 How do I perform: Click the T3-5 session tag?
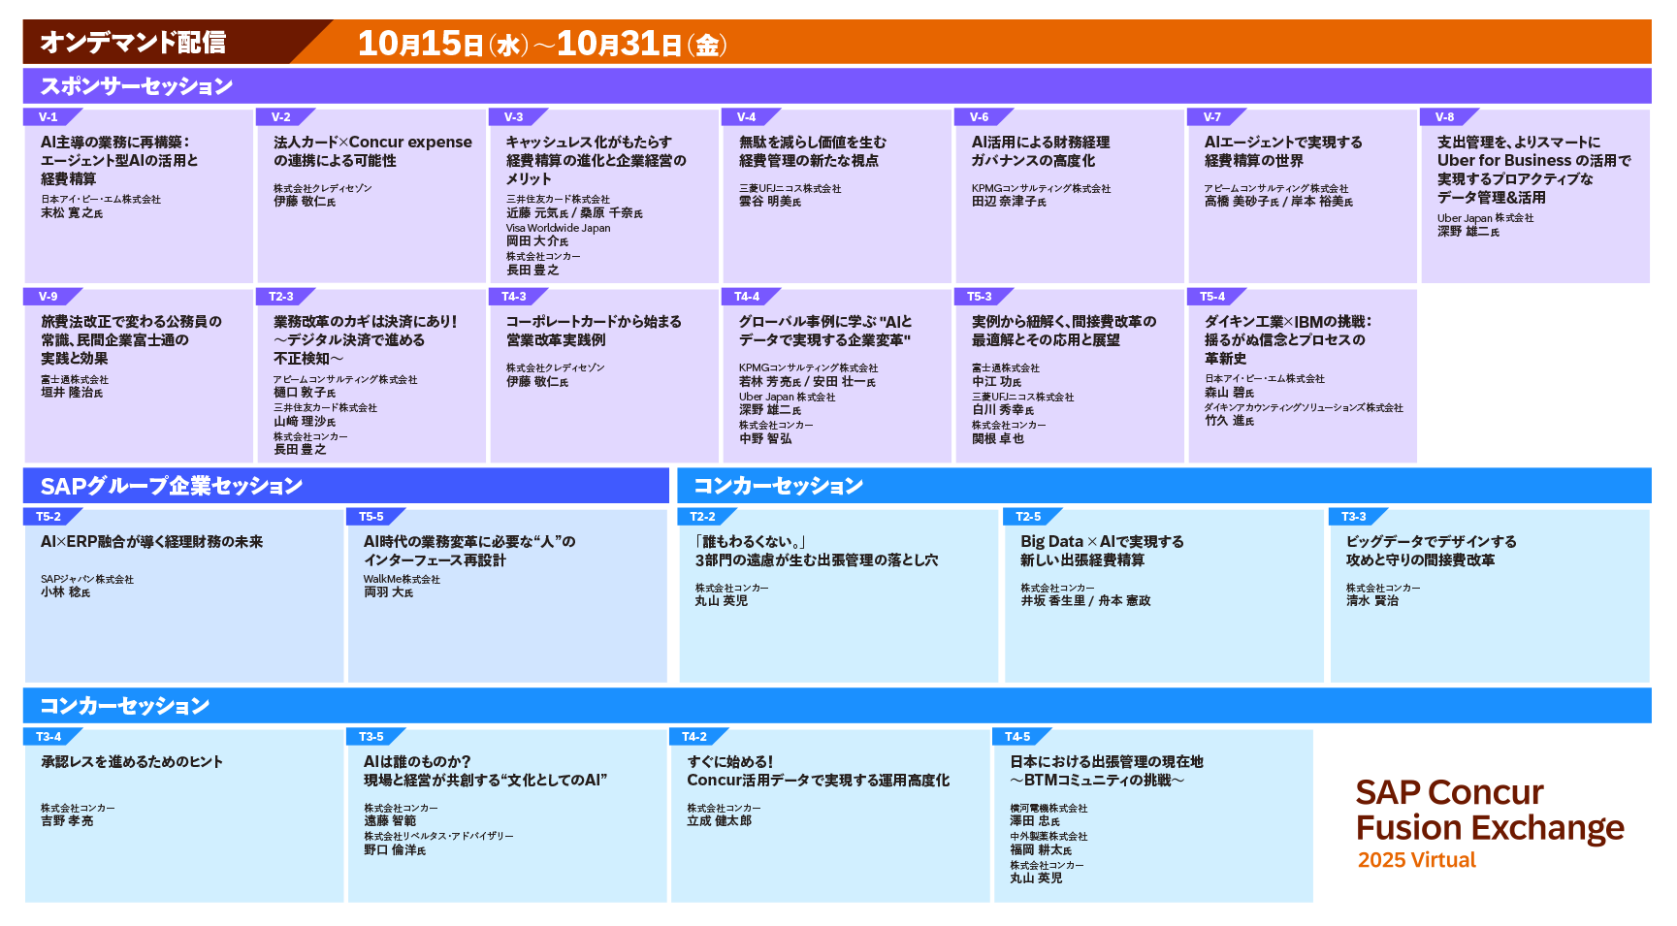[x=371, y=737]
